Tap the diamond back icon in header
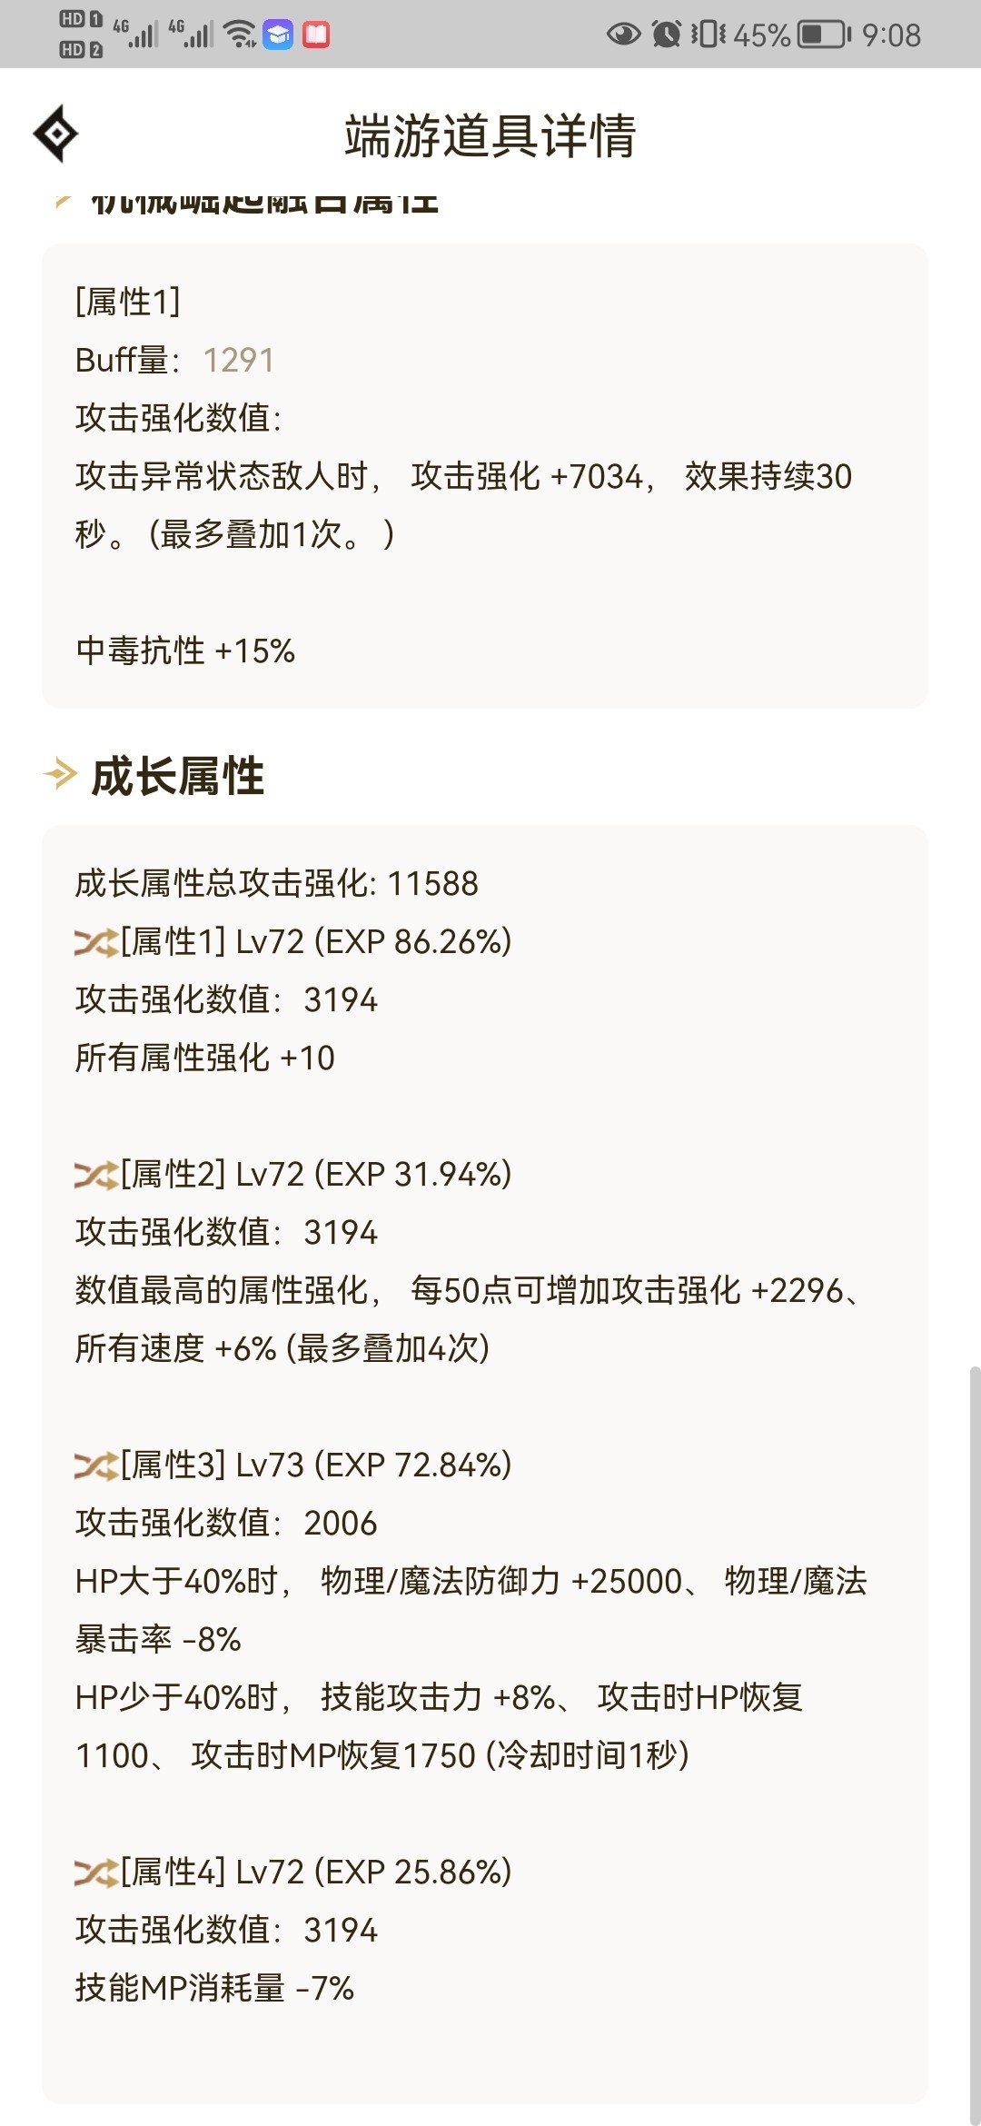Viewport: 981px width, 2126px height. click(56, 134)
